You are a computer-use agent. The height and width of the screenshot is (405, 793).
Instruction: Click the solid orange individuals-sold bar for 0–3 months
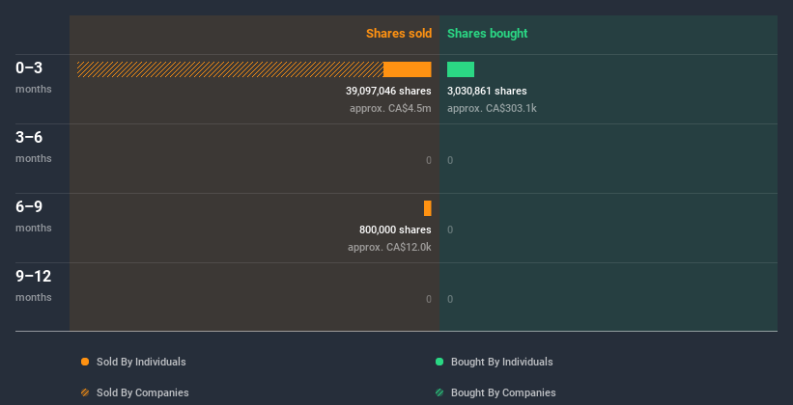coord(407,69)
